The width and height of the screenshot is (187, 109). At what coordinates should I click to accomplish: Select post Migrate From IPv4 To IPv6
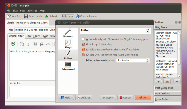point(166,37)
